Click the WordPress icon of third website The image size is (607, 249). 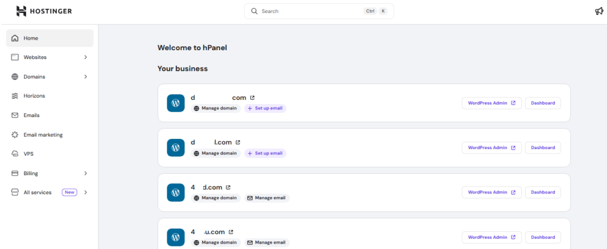click(175, 192)
